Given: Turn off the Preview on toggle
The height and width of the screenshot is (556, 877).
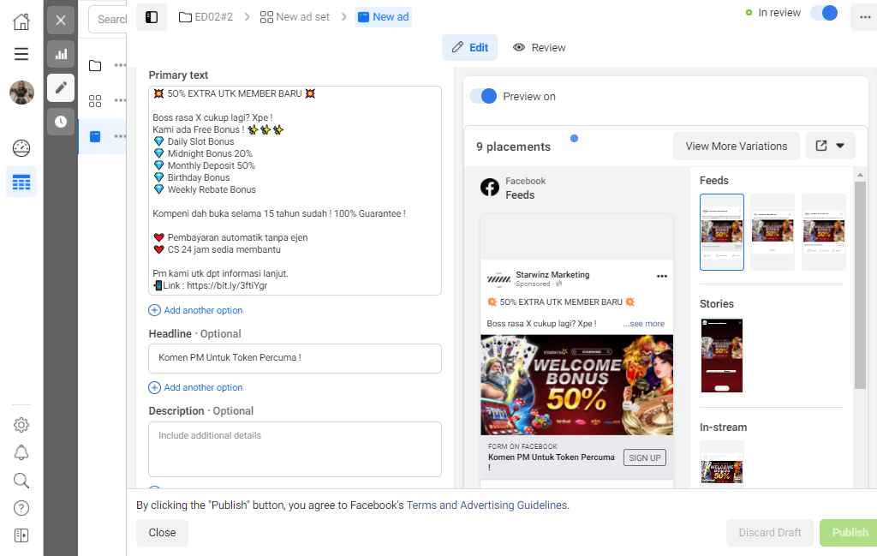Looking at the screenshot, I should [x=483, y=96].
